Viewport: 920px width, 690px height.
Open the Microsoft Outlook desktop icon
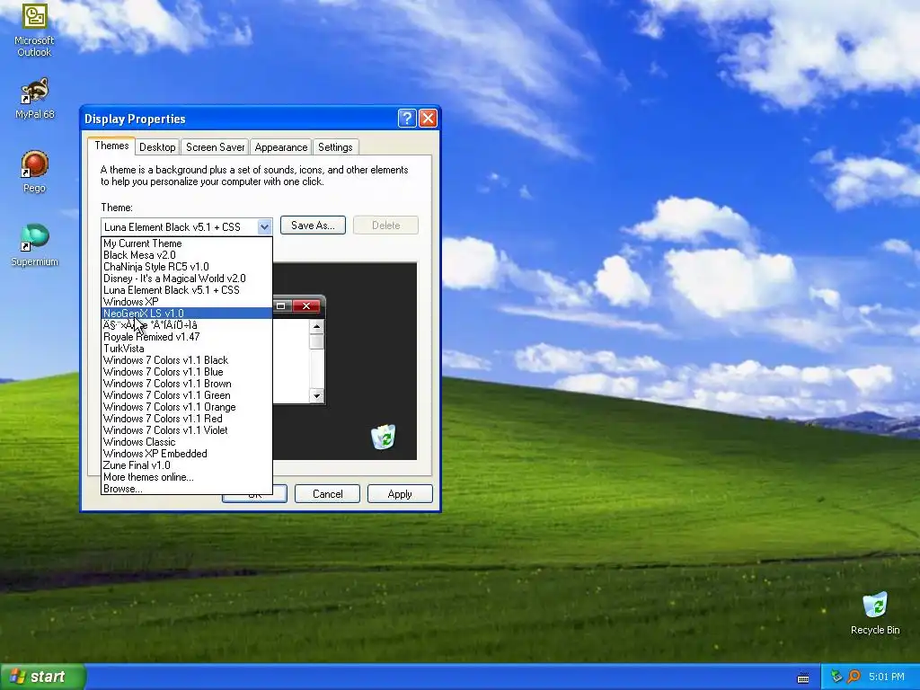click(x=34, y=30)
